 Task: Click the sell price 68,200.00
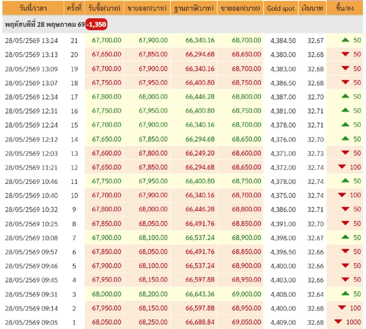pos(153,294)
